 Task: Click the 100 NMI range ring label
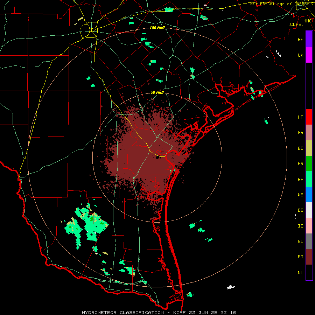pos(157,28)
